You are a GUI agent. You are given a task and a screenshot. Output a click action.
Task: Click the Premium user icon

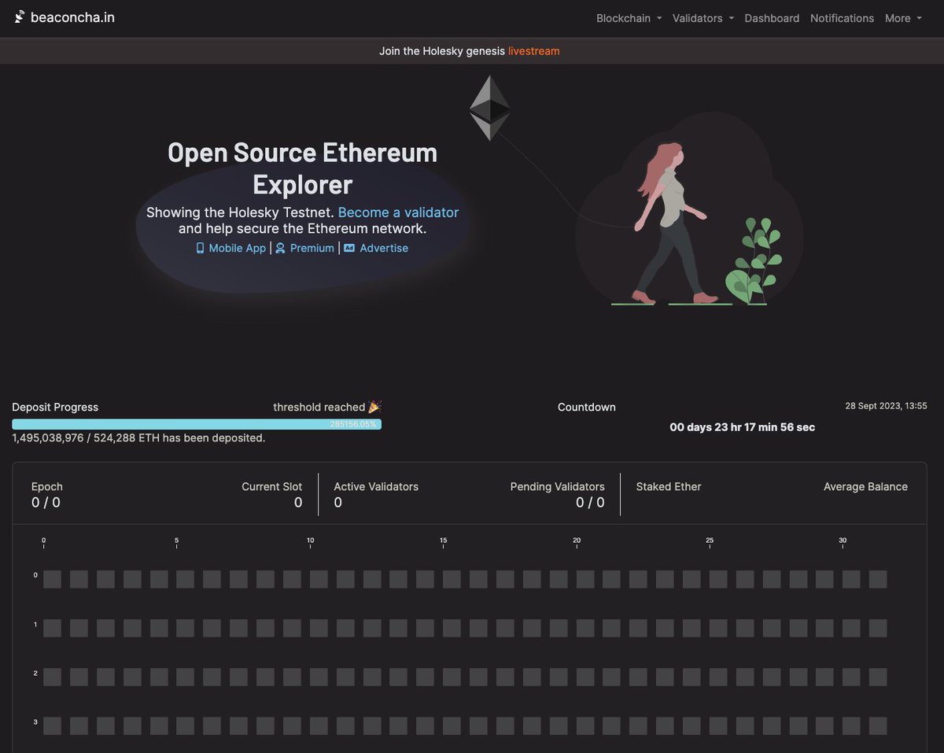point(281,248)
